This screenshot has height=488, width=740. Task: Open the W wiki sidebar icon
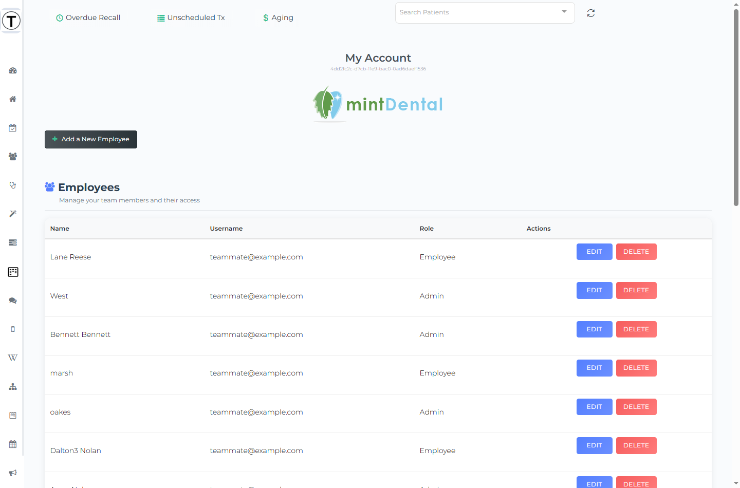click(13, 358)
